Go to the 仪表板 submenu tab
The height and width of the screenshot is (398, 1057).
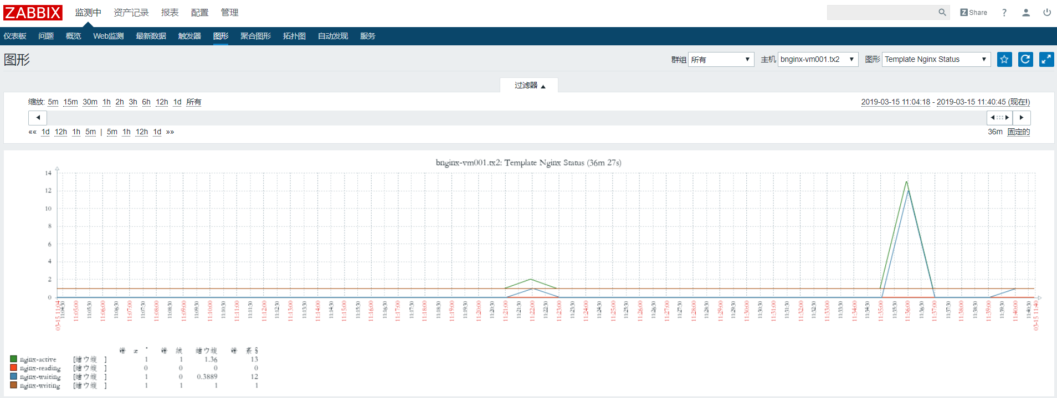(15, 36)
